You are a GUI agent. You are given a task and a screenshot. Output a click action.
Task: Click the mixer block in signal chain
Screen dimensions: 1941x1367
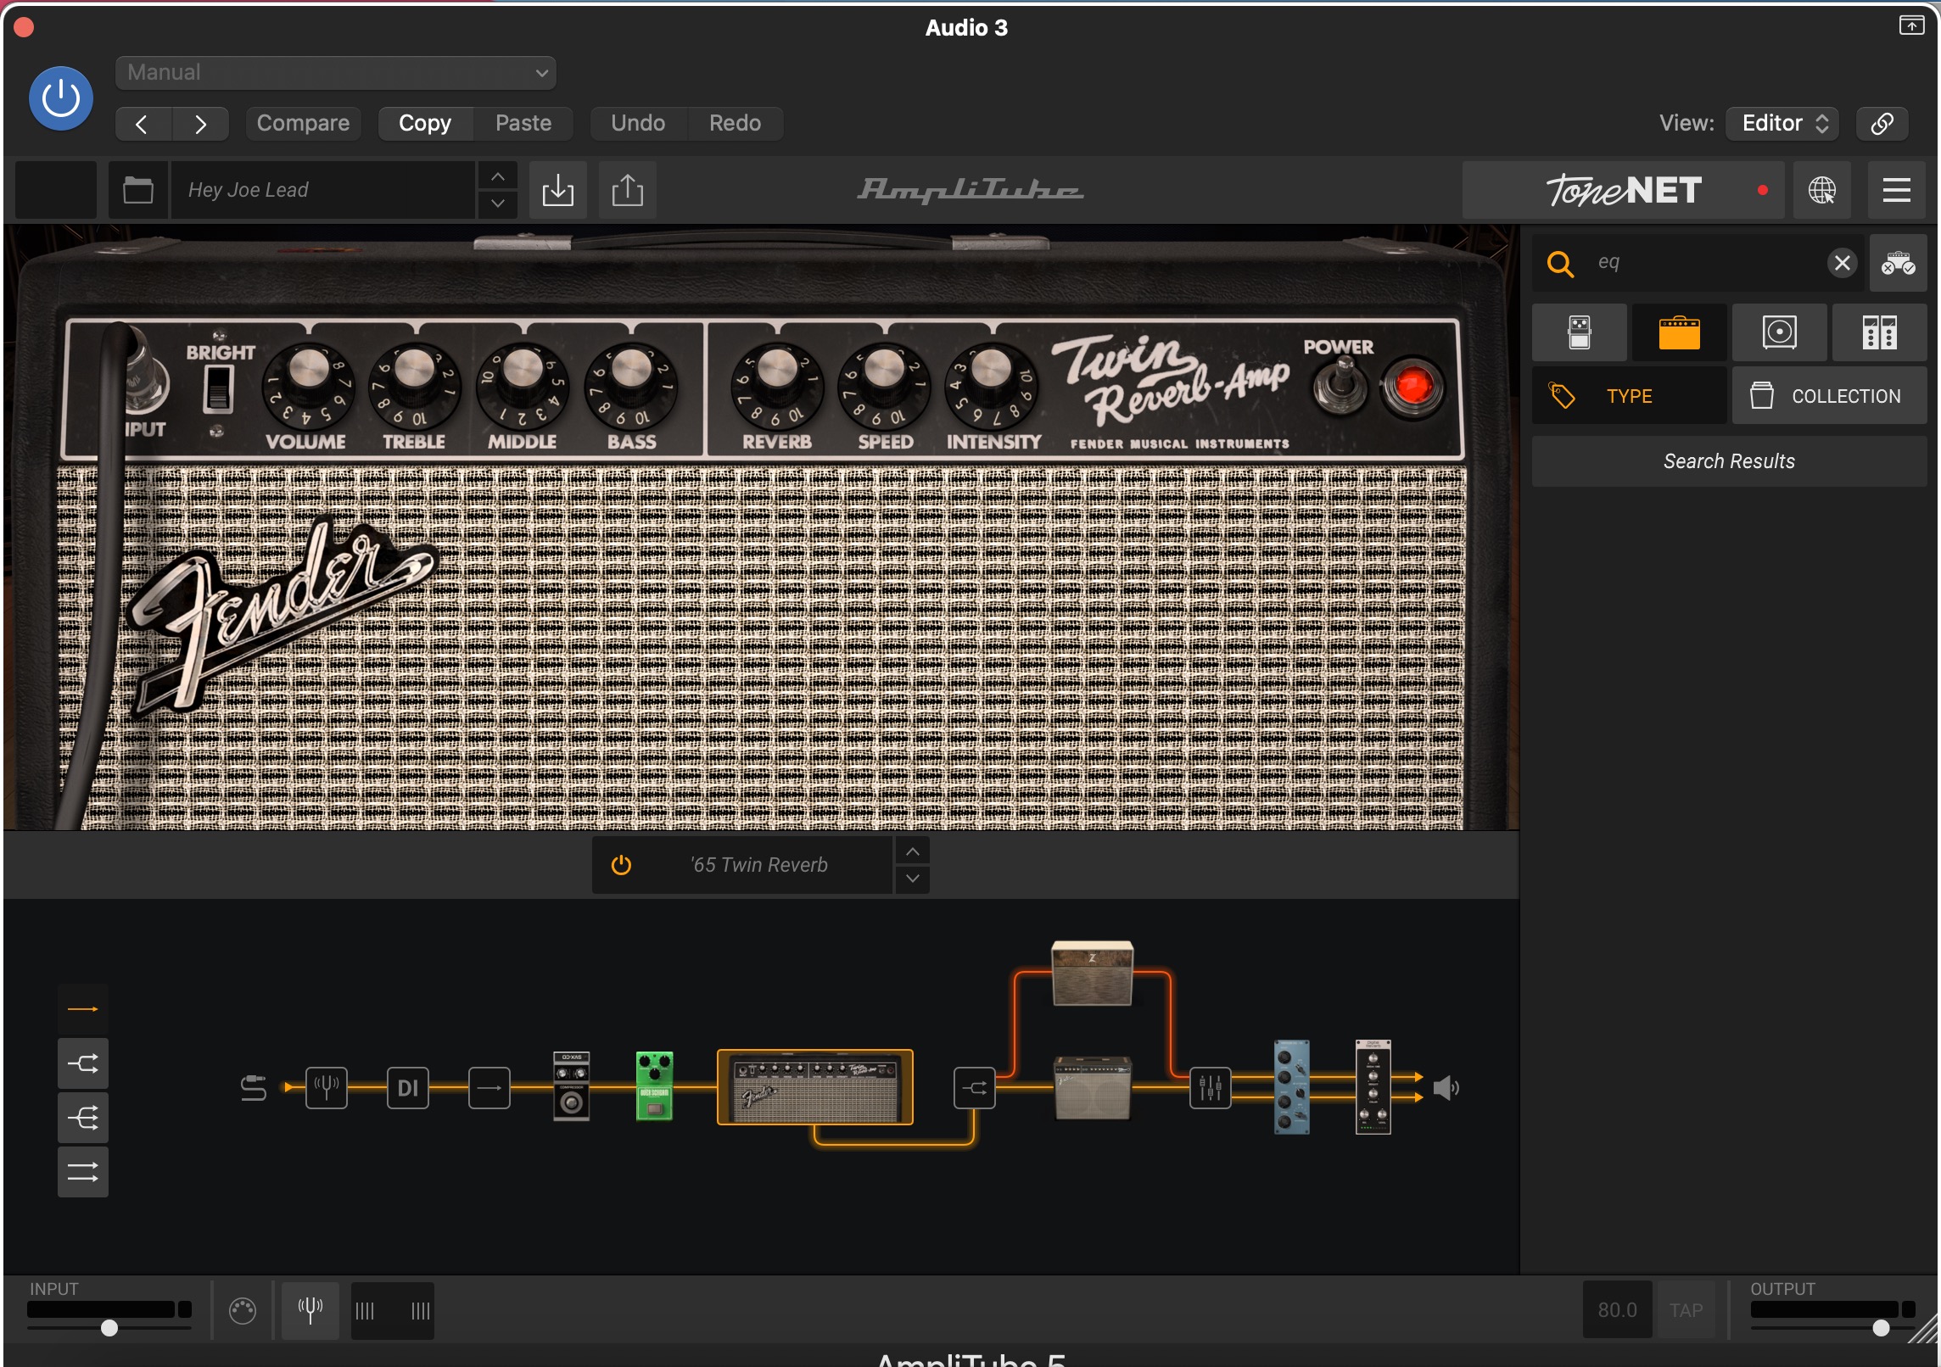click(x=1211, y=1088)
